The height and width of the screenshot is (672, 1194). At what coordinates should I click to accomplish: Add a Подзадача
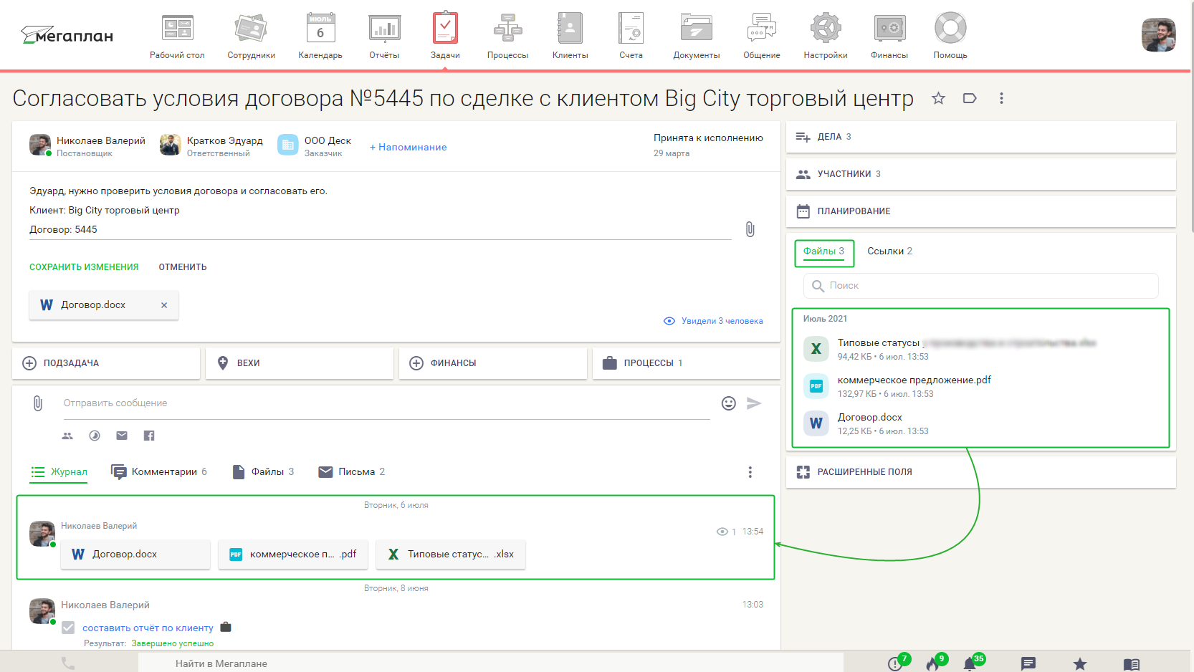click(106, 363)
